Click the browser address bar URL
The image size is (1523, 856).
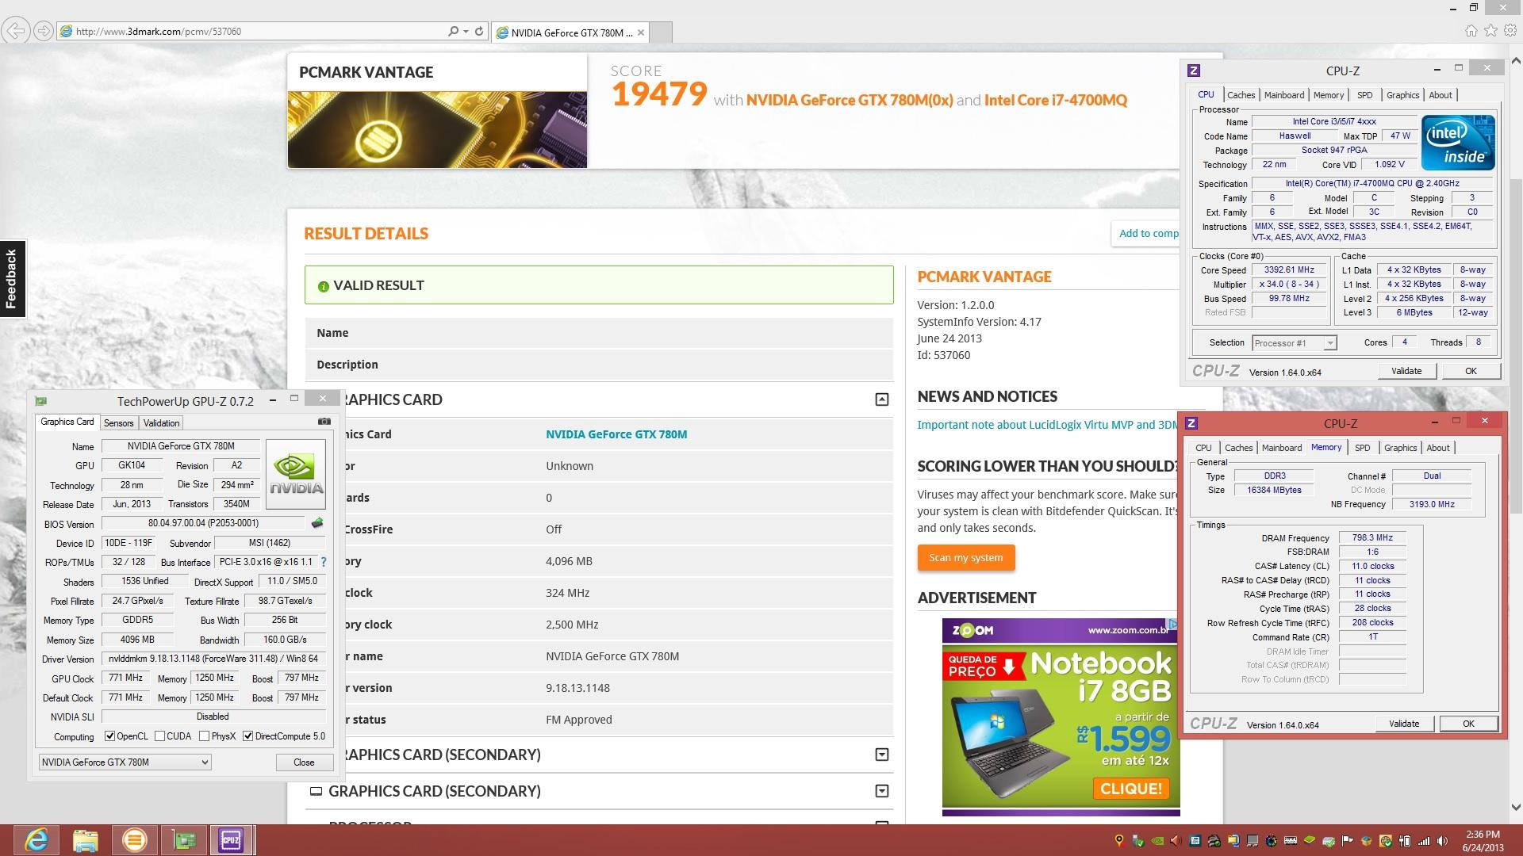pyautogui.click(x=159, y=32)
